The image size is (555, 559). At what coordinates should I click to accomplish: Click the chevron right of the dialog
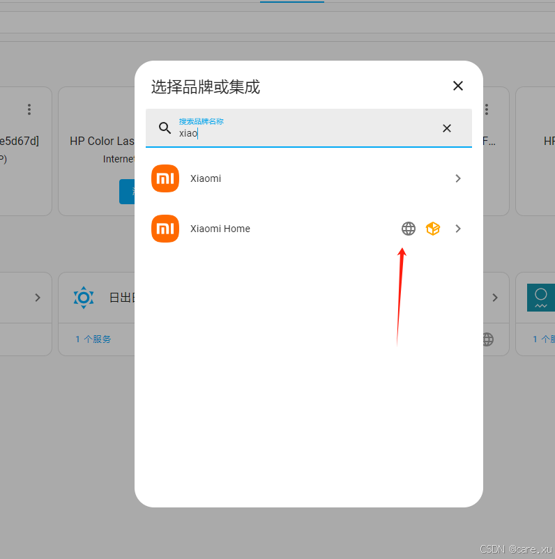pos(495,298)
